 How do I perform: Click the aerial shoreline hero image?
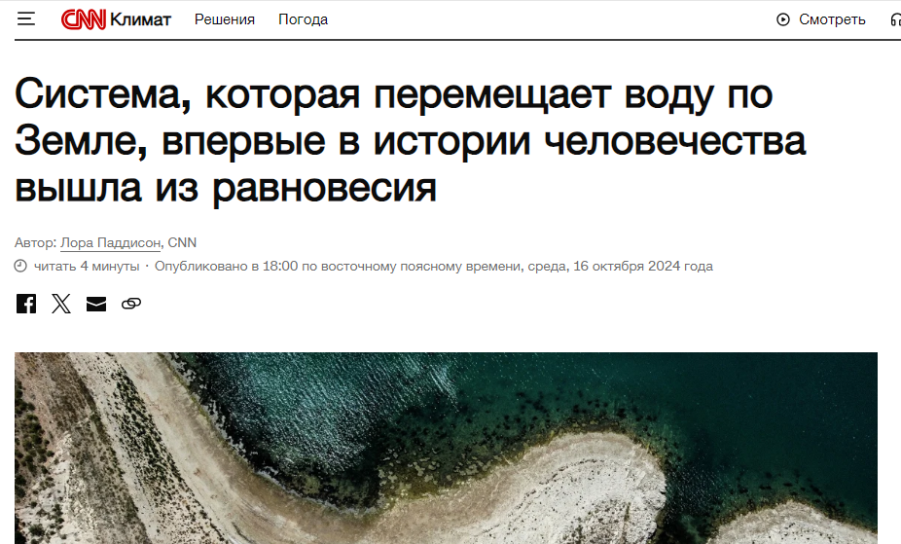click(x=446, y=448)
